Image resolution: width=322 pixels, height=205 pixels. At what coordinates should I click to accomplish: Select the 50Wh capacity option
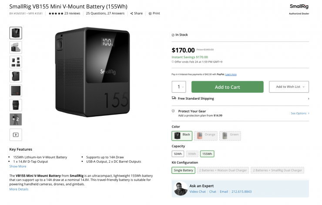(178, 154)
